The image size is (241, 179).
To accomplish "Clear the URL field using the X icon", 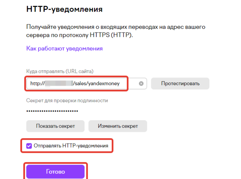I will (141, 84).
